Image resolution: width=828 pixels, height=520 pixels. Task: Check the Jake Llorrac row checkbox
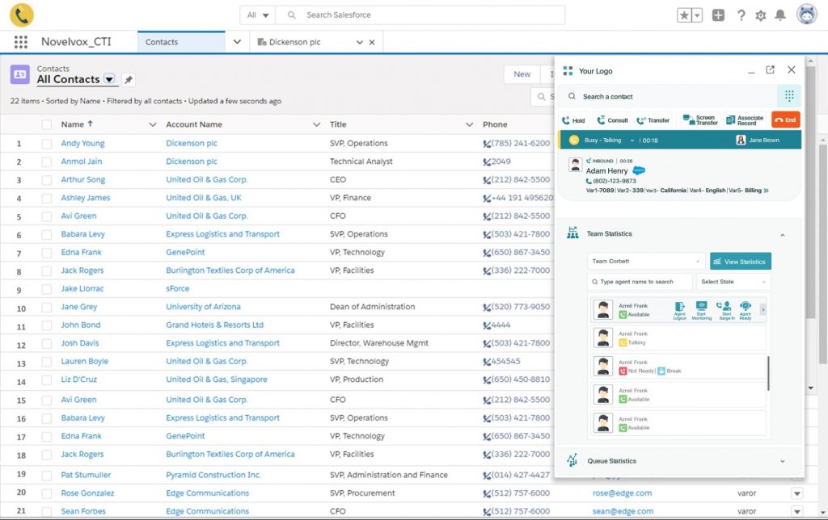tap(46, 289)
